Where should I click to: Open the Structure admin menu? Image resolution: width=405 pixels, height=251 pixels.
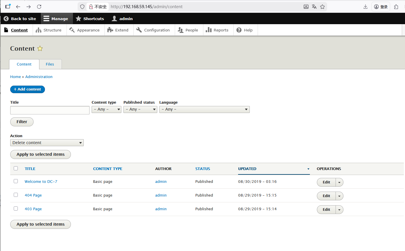point(50,30)
